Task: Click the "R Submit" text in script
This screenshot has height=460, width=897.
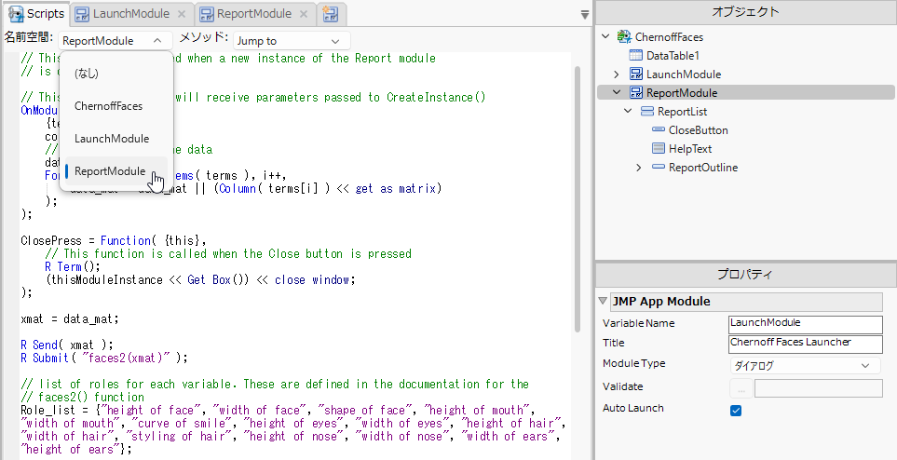Action: [45, 358]
